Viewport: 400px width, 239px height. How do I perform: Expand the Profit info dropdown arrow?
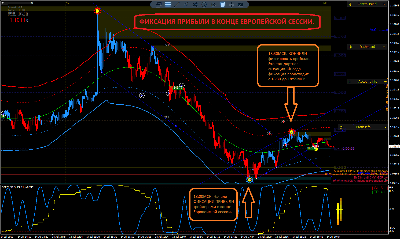pos(386,127)
